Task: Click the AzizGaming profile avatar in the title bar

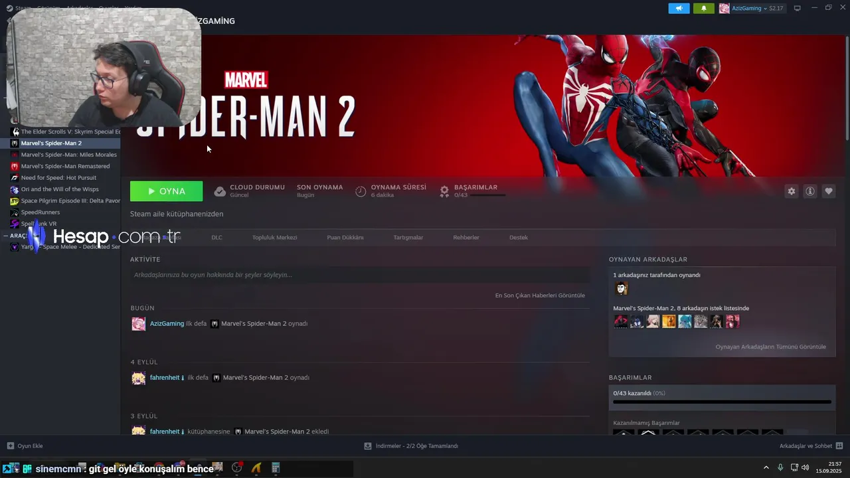Action: pyautogui.click(x=724, y=8)
